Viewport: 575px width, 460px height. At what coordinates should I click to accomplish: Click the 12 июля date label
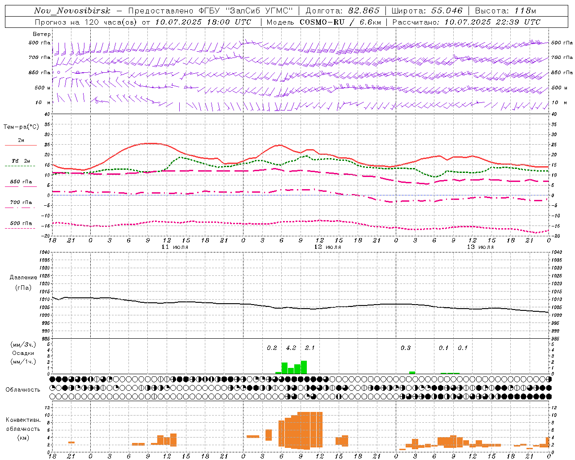click(327, 247)
